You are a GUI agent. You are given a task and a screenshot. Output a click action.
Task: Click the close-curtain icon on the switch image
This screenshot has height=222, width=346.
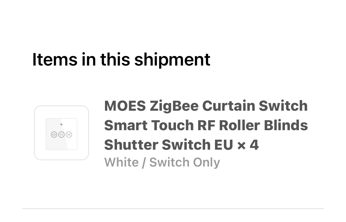click(x=69, y=135)
